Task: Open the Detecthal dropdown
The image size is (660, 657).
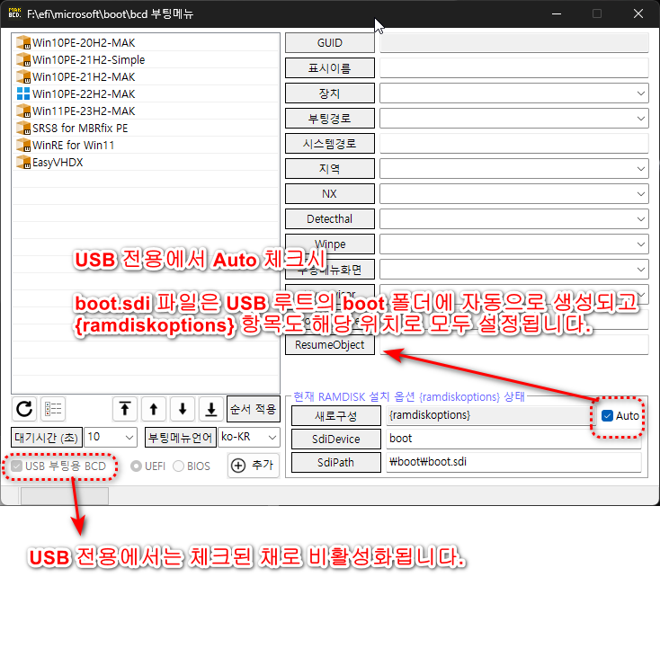Action: click(514, 218)
